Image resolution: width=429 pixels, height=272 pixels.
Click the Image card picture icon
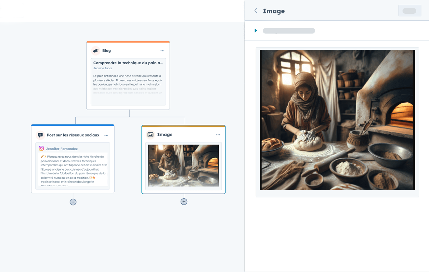pos(150,134)
